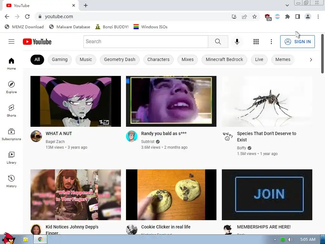Click the page vertical scrollbar
325x244 pixels.
(322, 54)
